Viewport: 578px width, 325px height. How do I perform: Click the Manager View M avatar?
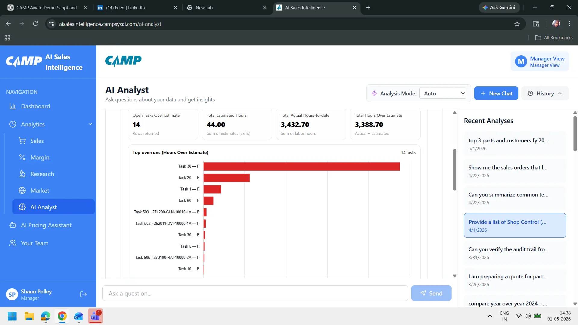click(521, 61)
